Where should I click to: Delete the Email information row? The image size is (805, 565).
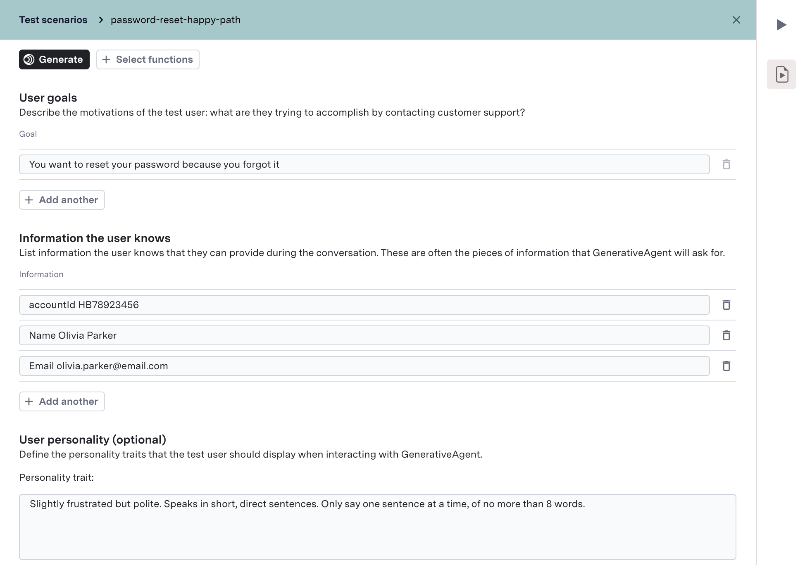coord(726,366)
